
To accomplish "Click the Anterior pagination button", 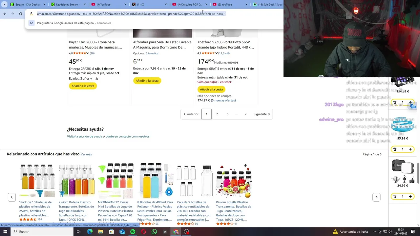I will click(x=191, y=114).
